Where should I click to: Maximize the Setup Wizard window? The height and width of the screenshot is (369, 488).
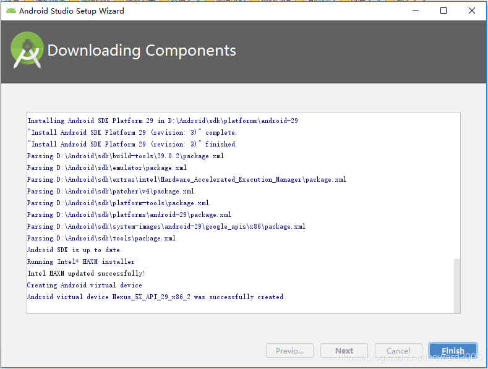[443, 11]
